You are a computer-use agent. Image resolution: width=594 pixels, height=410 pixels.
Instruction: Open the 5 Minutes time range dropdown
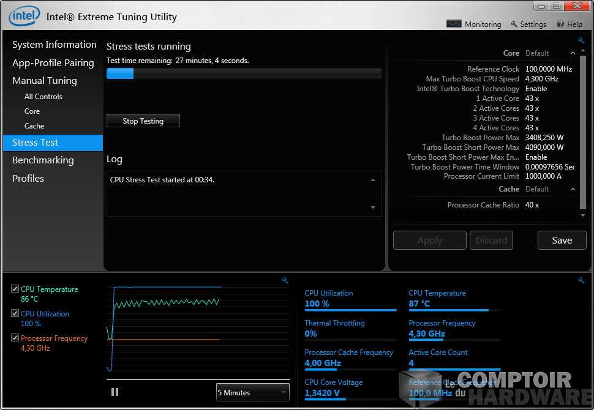[252, 392]
